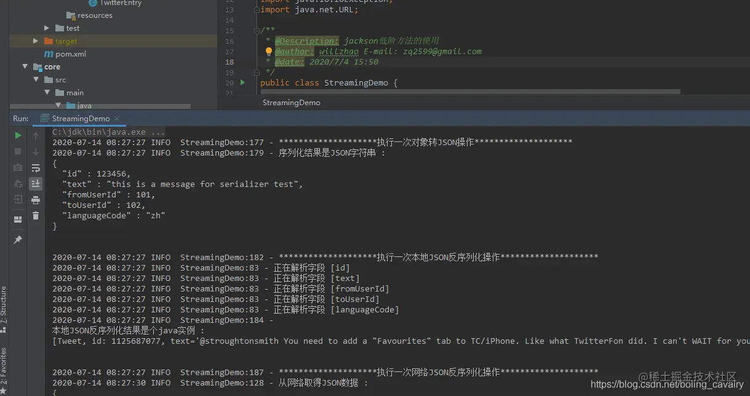
Task: Click the editor horizontal scrollbar
Action: tap(470, 92)
